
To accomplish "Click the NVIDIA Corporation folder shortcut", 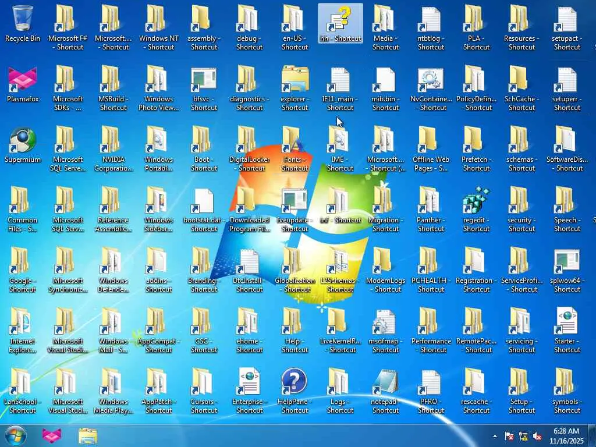I will coord(113,150).
